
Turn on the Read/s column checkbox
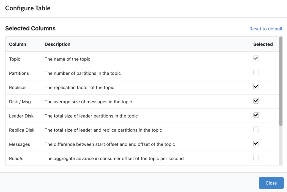pos(256,158)
